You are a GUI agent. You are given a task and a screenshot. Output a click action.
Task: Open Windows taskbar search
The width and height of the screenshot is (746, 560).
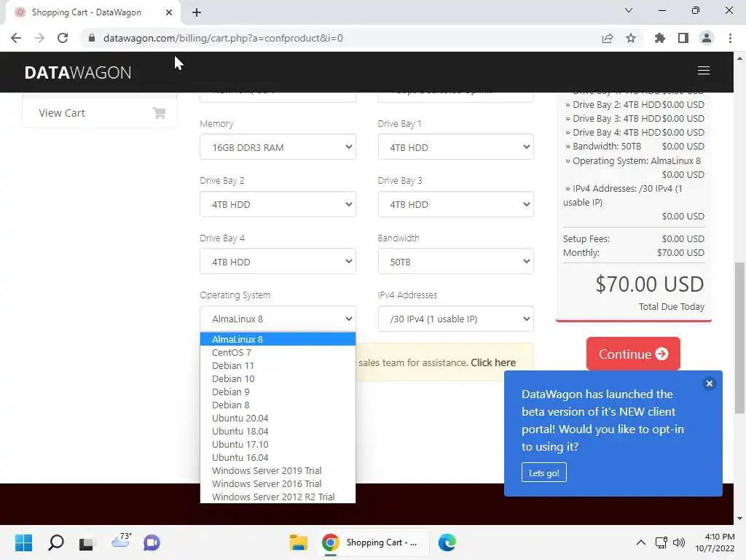55,542
